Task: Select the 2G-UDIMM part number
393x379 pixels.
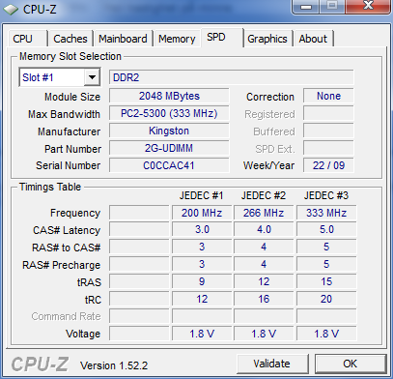Action: coord(169,148)
